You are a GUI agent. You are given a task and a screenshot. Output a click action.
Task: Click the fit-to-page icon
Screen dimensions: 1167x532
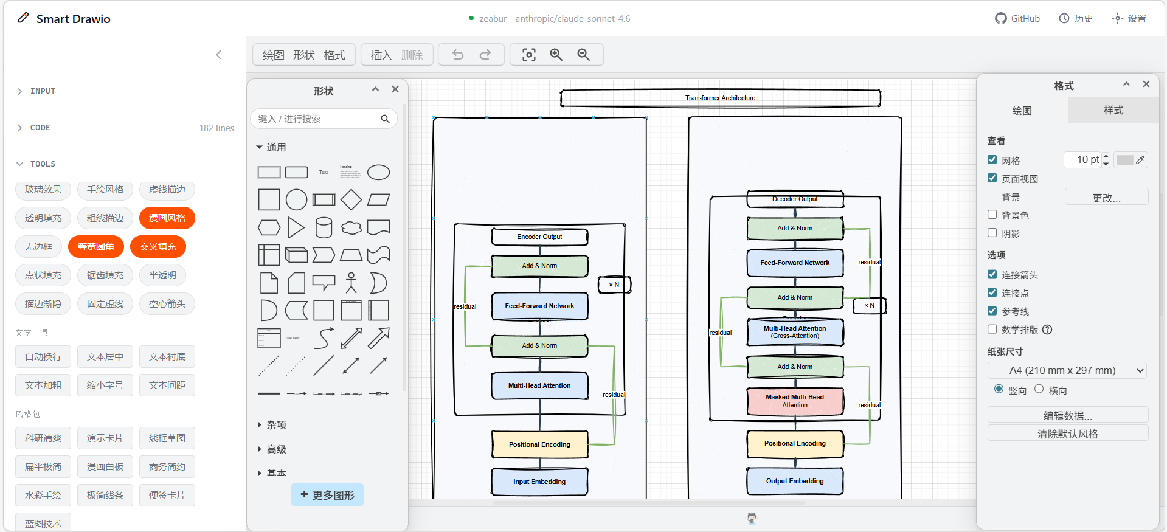529,55
